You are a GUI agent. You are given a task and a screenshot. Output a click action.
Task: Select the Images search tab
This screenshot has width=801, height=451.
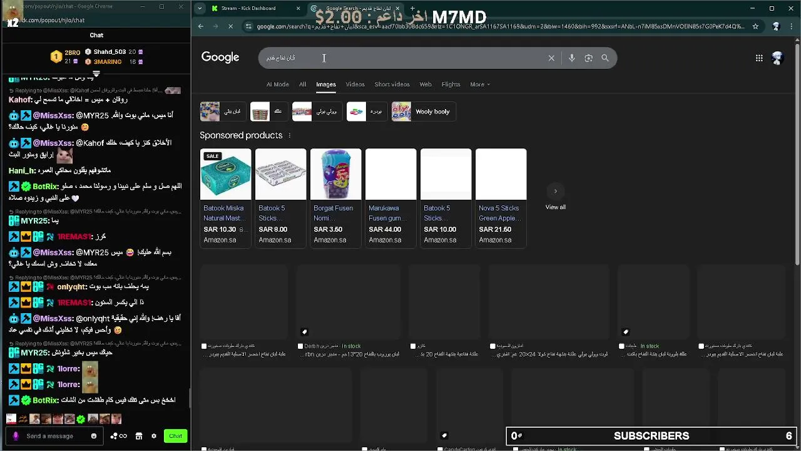[x=325, y=84]
